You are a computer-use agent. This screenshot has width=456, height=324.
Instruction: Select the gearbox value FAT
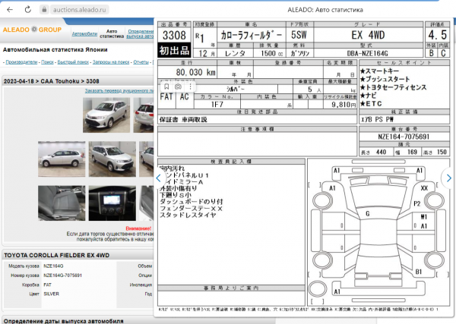click(x=47, y=285)
